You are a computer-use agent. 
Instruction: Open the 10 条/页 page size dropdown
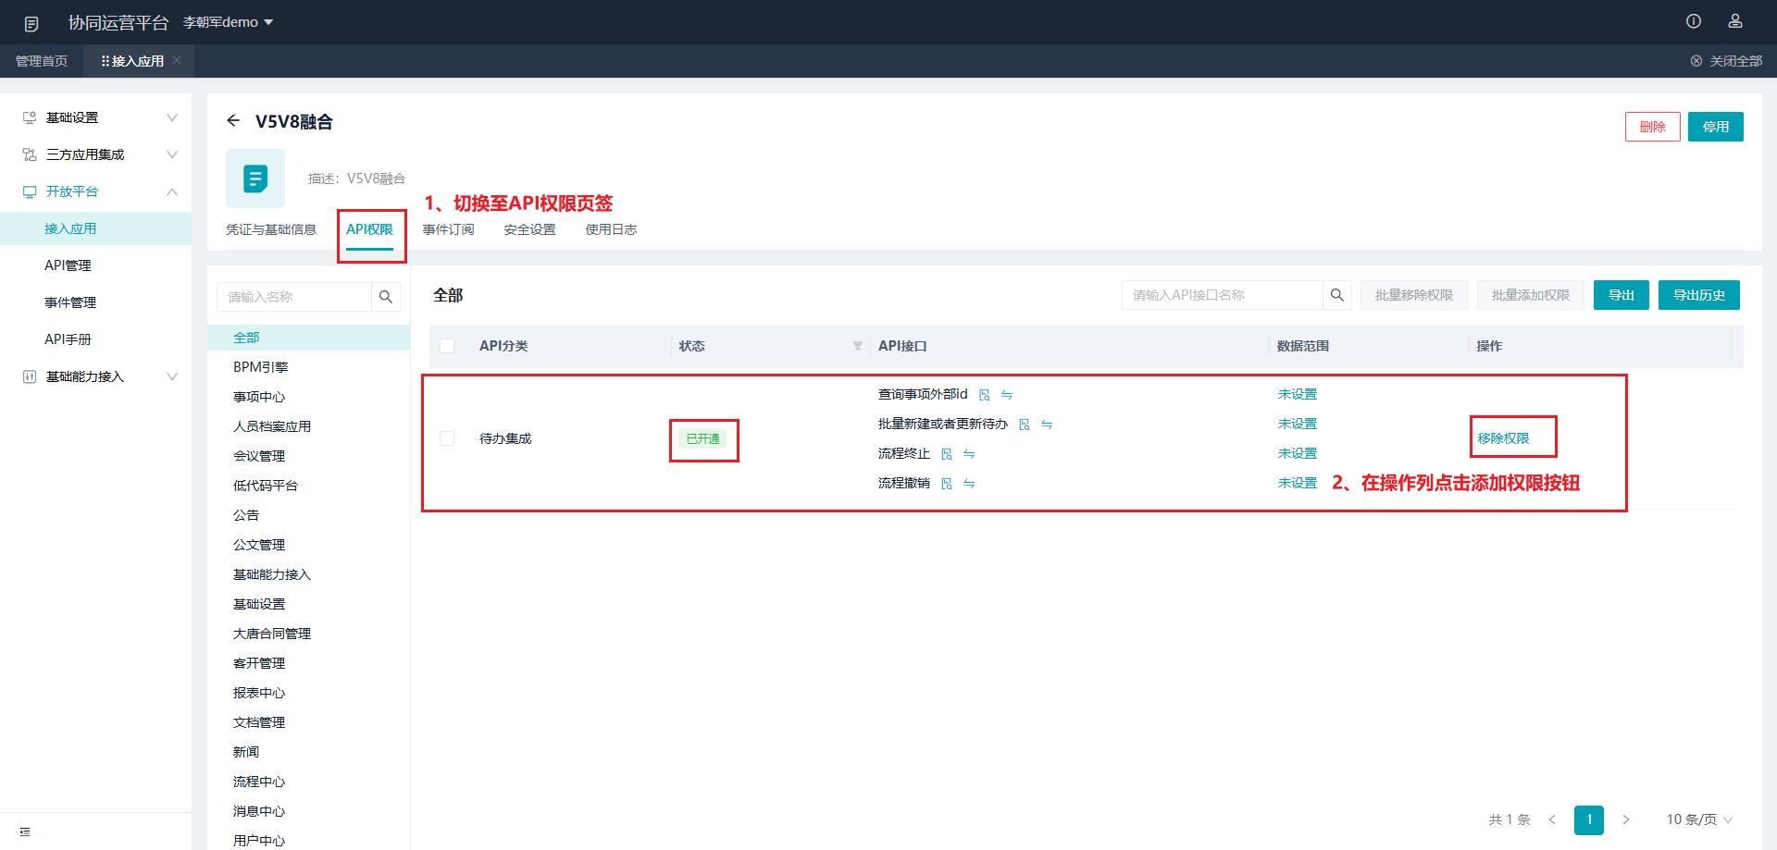tap(1698, 819)
